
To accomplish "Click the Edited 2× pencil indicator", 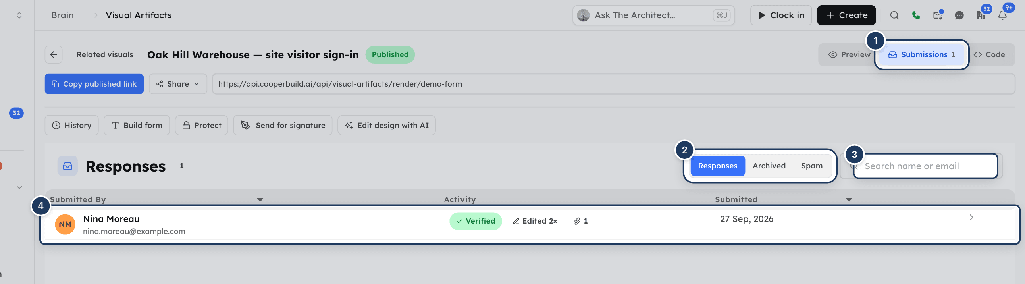I will tap(535, 221).
